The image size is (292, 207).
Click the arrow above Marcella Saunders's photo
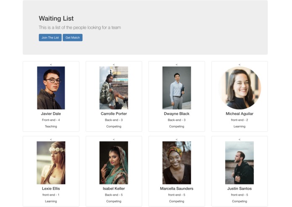(x=176, y=140)
